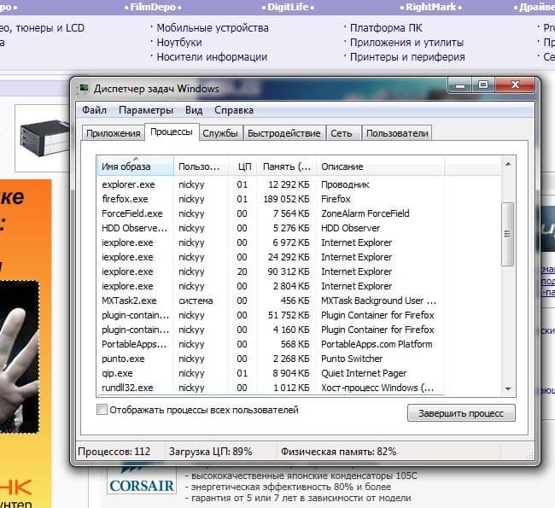Click the Punto Switcher description
Screen dimensions: 555x508
pos(352,359)
